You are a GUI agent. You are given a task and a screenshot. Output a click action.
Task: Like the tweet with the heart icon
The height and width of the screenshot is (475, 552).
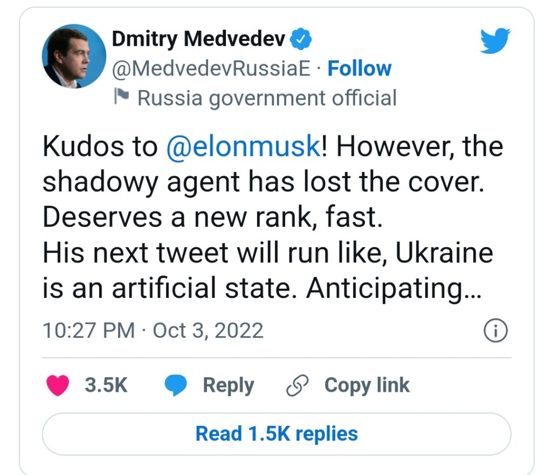(58, 385)
